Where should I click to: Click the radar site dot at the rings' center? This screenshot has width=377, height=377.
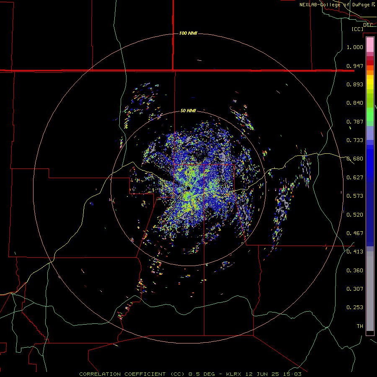point(188,188)
